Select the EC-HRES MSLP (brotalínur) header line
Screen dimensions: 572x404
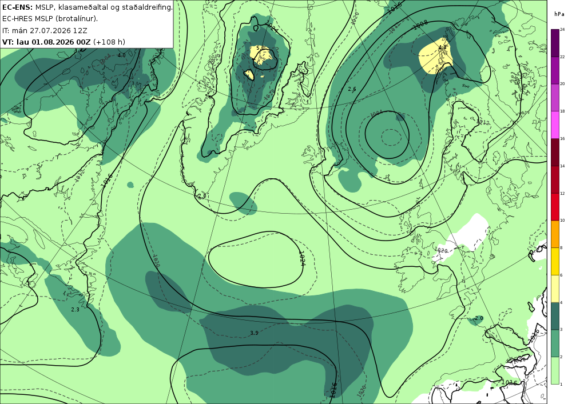(x=50, y=19)
